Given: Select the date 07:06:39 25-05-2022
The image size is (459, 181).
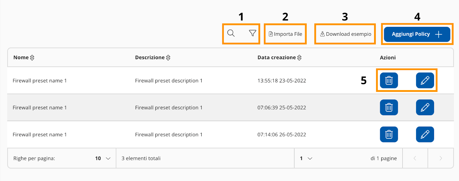Looking at the screenshot, I should click(x=282, y=108).
